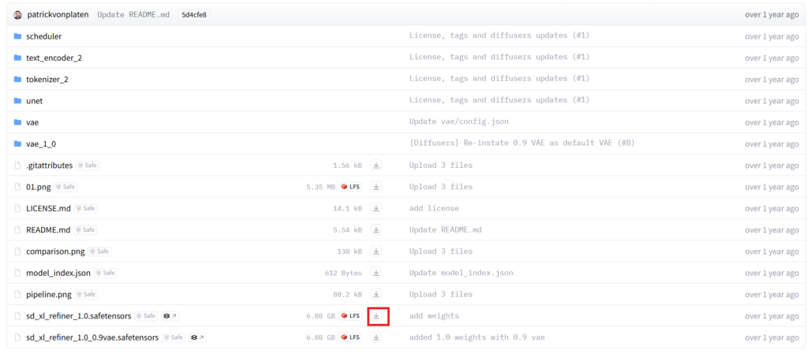The image size is (808, 354).
Task: Open the scheduler folder
Action: pyautogui.click(x=44, y=36)
